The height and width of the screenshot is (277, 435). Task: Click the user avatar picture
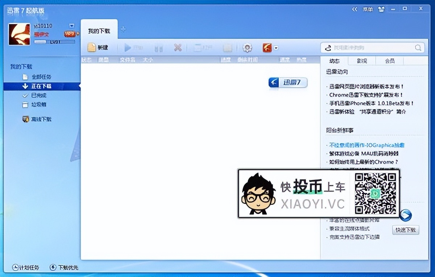(19, 34)
